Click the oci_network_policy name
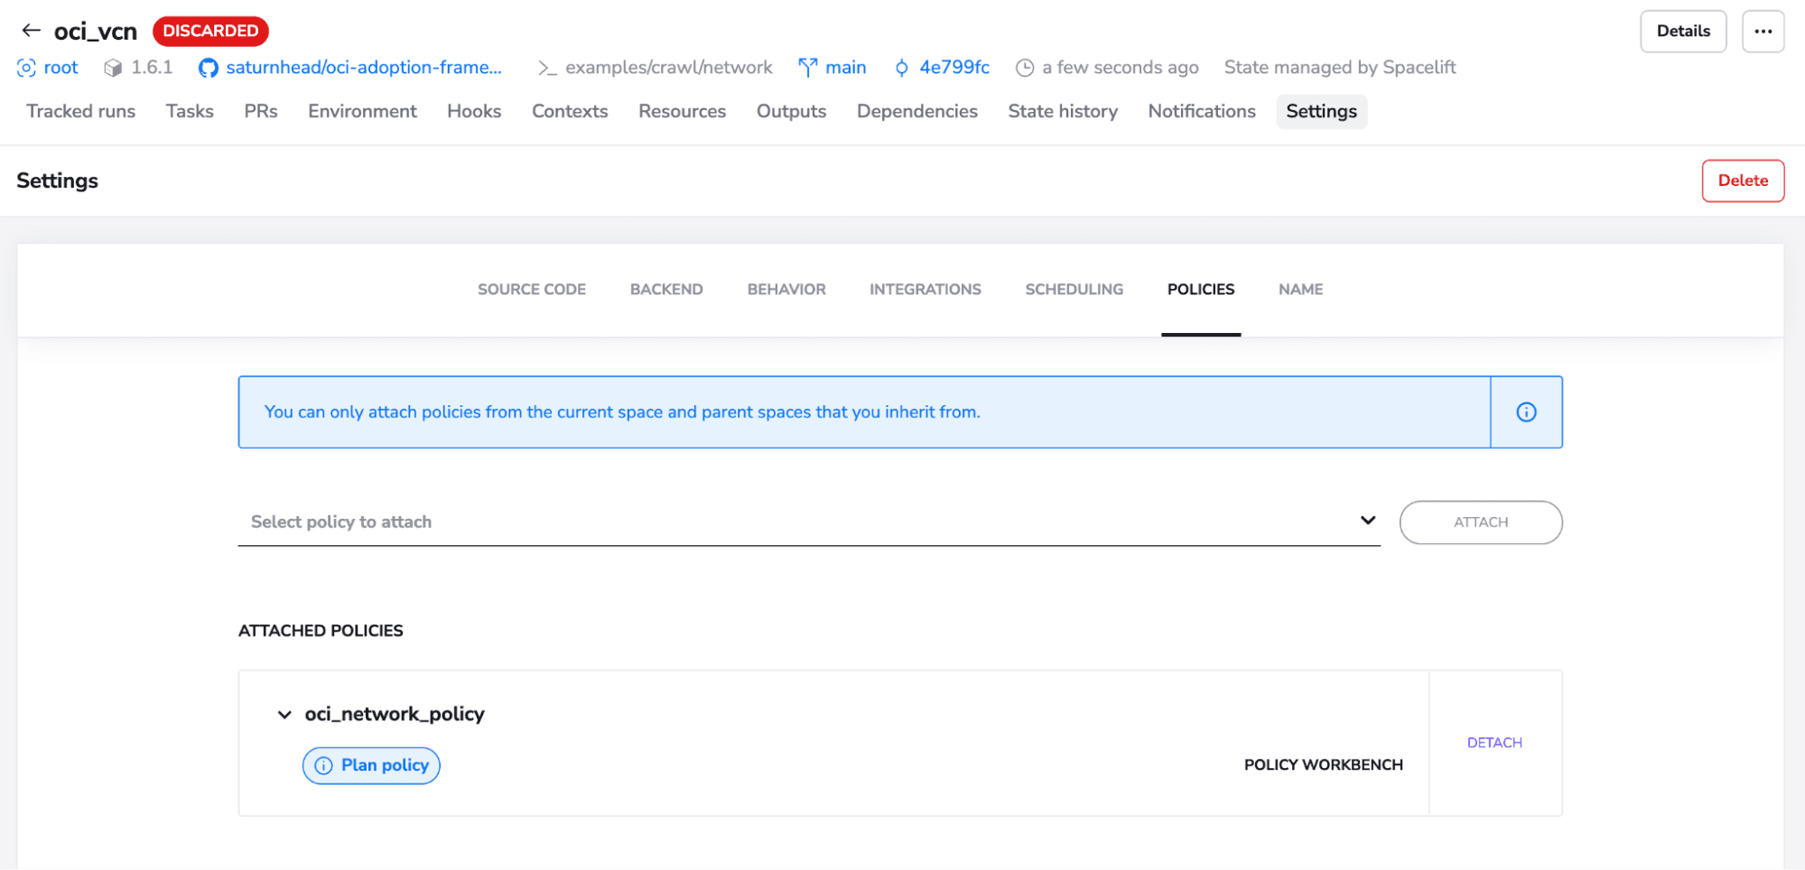Screen dimensions: 1805x870 [x=395, y=715]
